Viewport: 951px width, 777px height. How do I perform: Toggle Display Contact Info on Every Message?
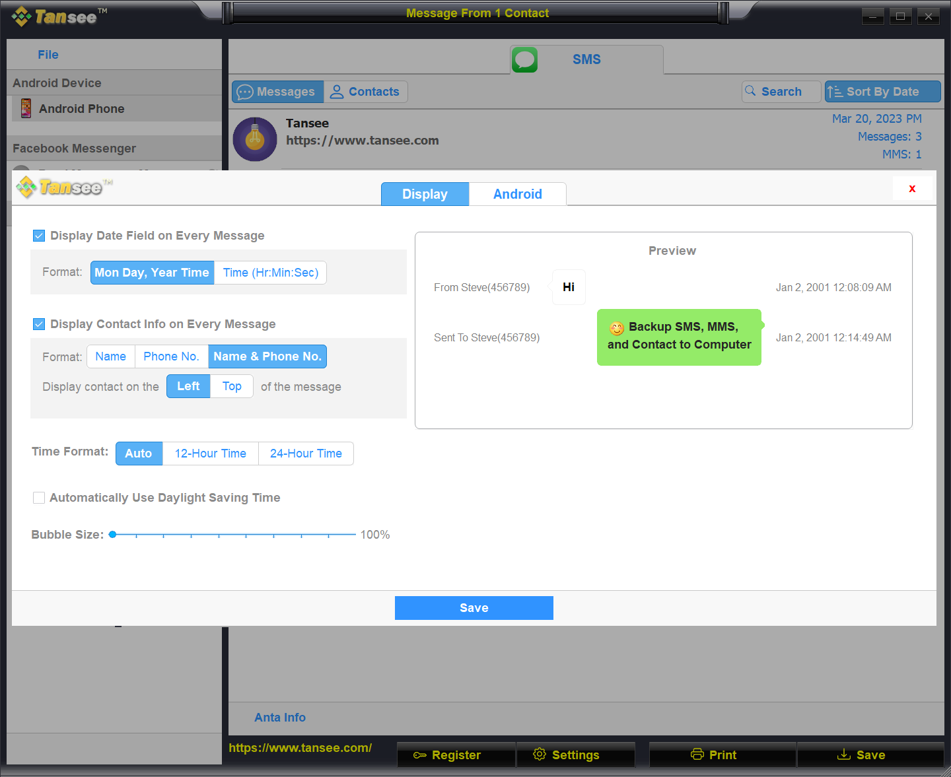[x=39, y=324]
